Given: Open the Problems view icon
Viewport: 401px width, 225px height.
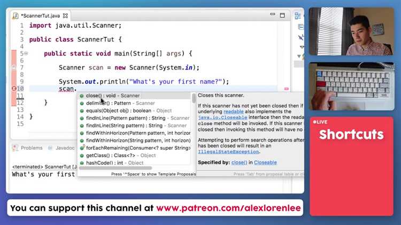Looking at the screenshot, I should 16,148.
